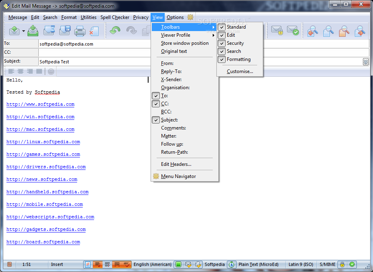
Task: Uncheck the Standard toolbar option
Action: point(240,27)
